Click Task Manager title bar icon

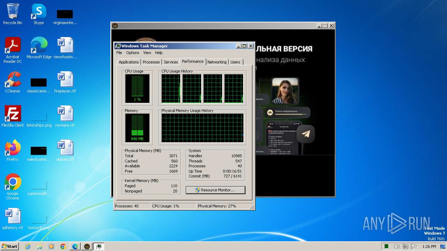tap(118, 46)
